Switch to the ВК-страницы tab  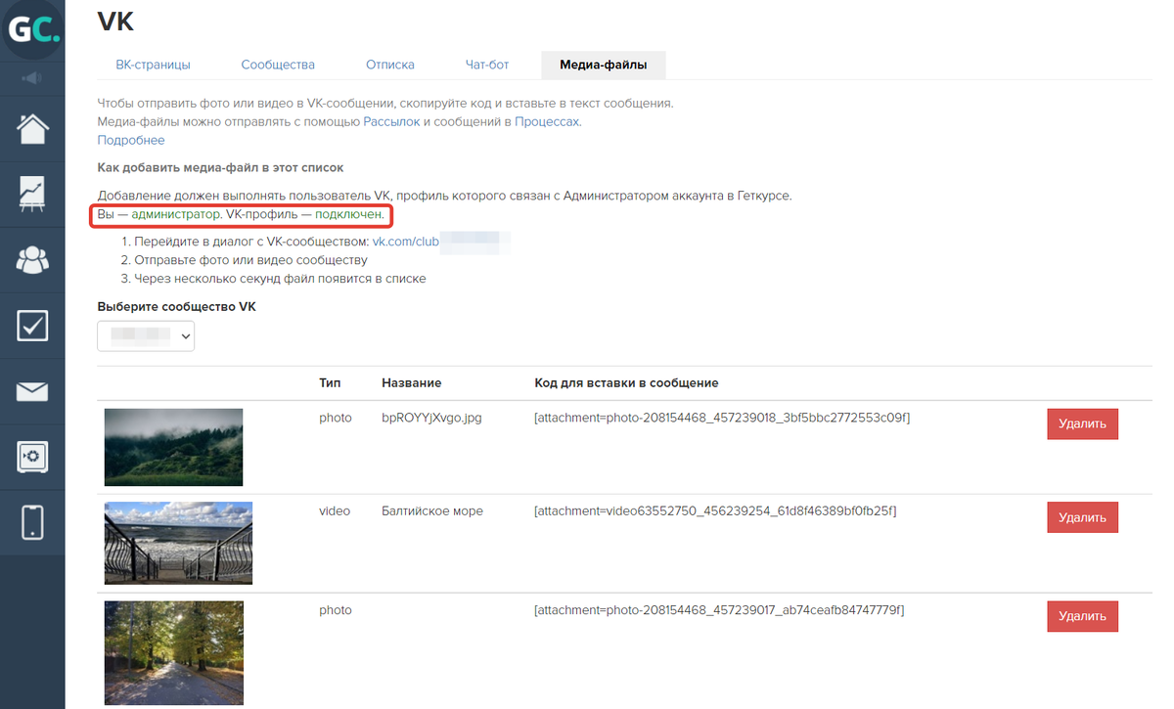click(153, 65)
